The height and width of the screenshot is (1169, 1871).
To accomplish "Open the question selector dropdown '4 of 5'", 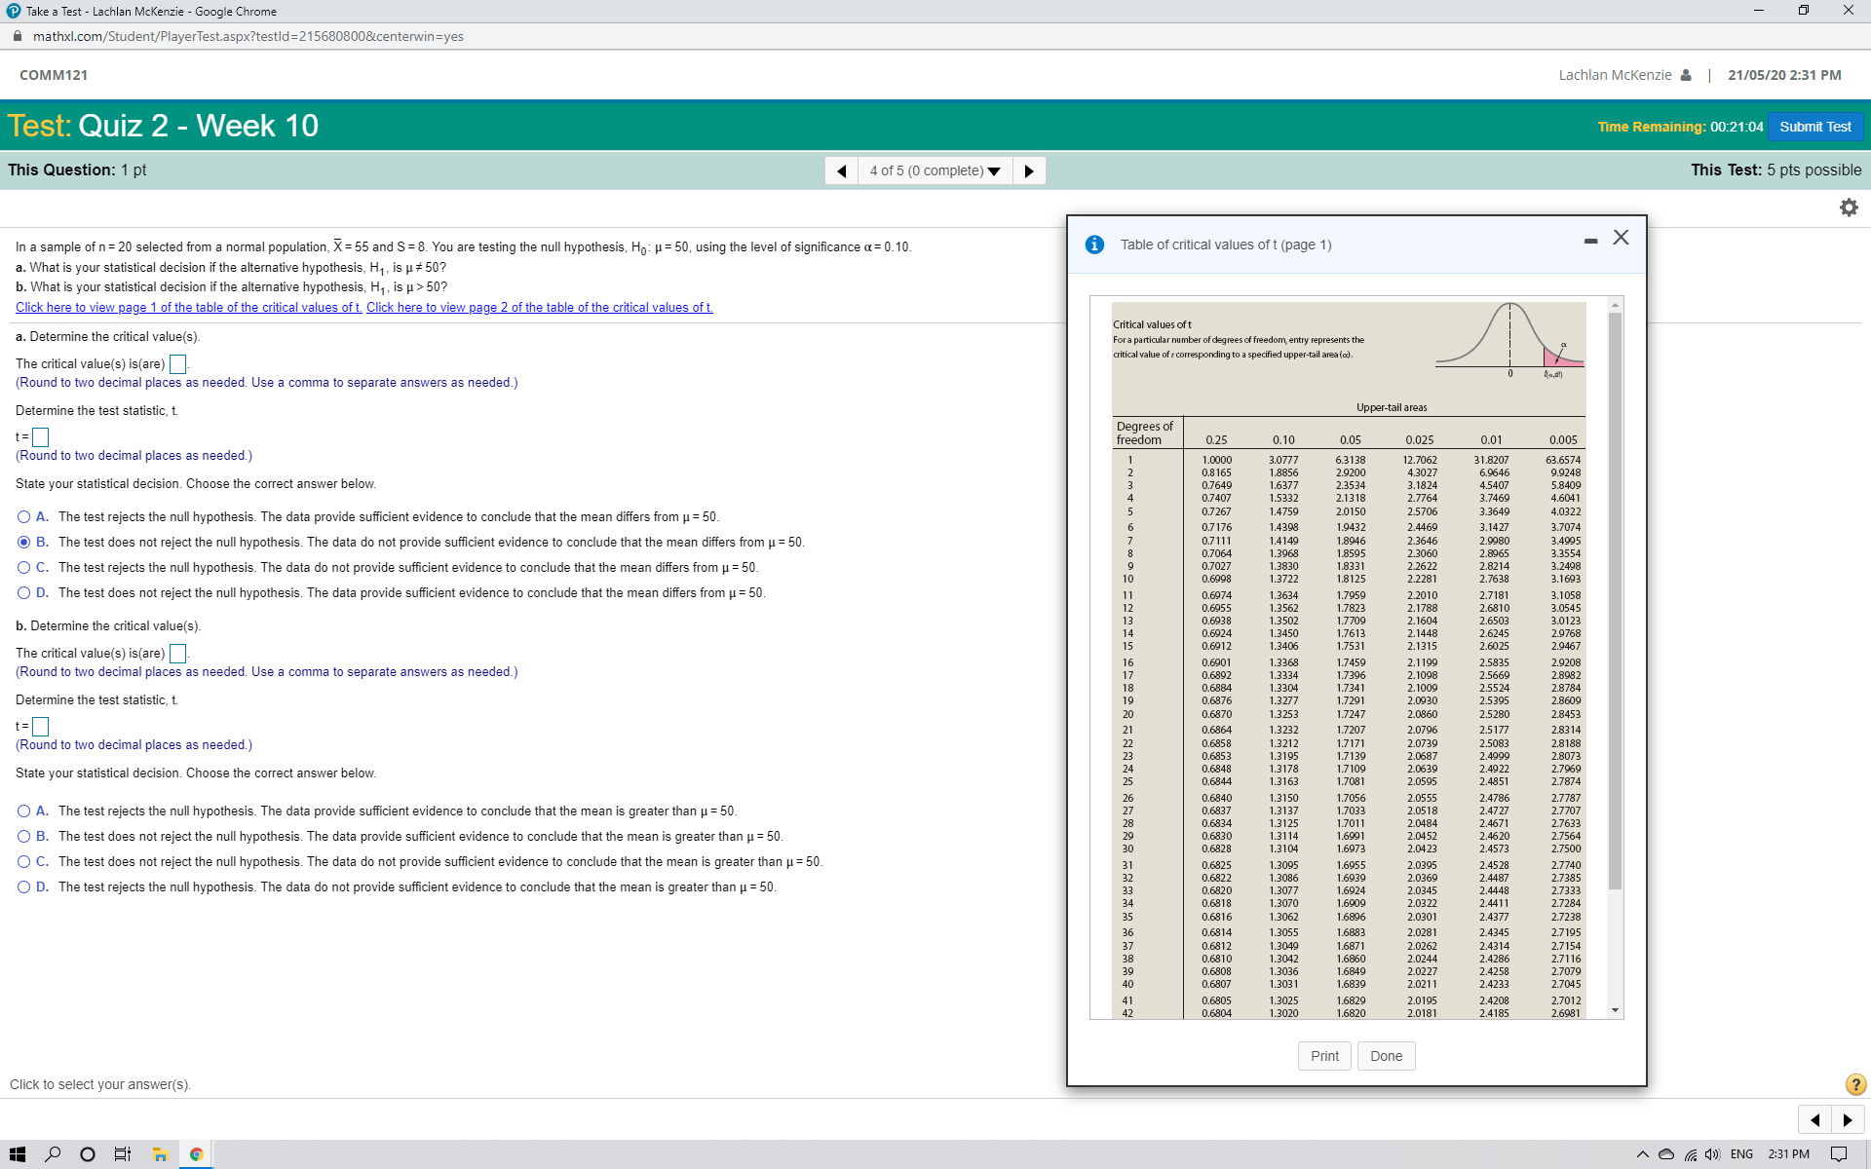I will pyautogui.click(x=935, y=170).
